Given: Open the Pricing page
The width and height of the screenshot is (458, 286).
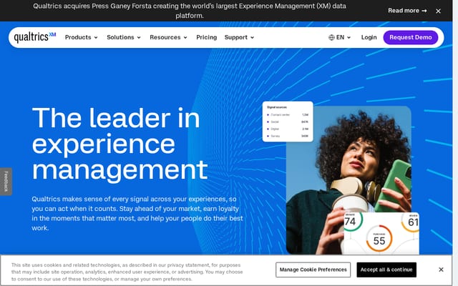Looking at the screenshot, I should (x=207, y=37).
